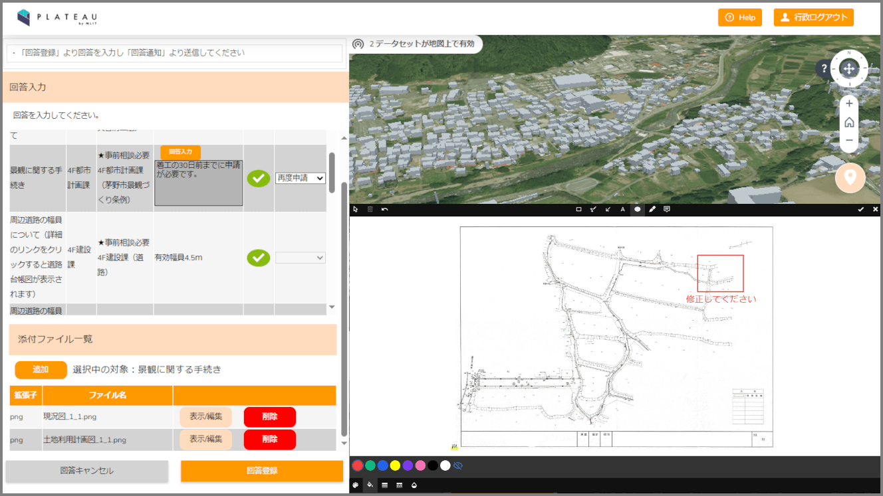Open 表示/編集 for 土地利用計画図_1_1.png
Image resolution: width=883 pixels, height=496 pixels.
pos(205,440)
